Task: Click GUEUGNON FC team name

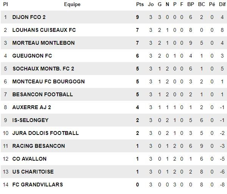Action: click(x=32, y=56)
